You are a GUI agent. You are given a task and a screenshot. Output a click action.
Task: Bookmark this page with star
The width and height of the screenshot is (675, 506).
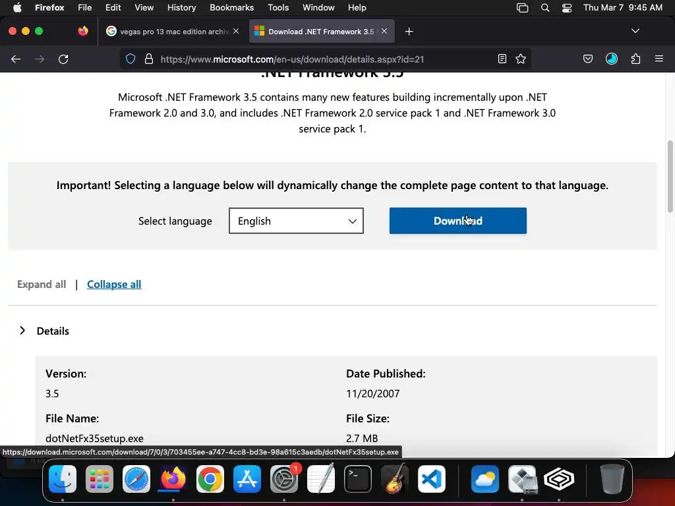point(521,59)
